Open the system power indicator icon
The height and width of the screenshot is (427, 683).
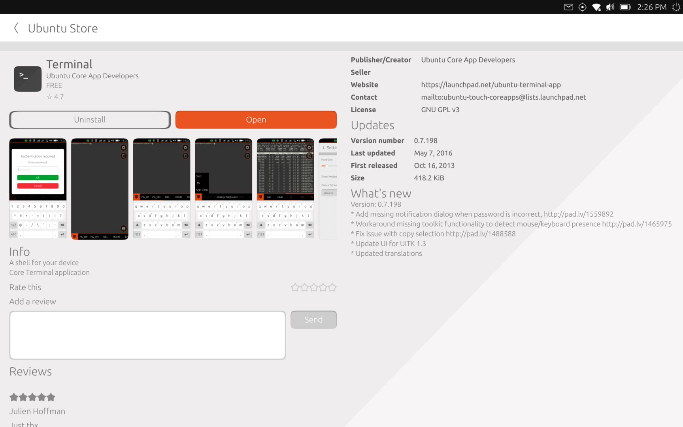coord(676,7)
